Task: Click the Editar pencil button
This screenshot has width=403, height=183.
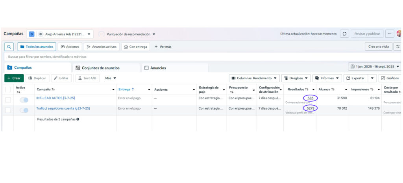Action: pyautogui.click(x=61, y=78)
